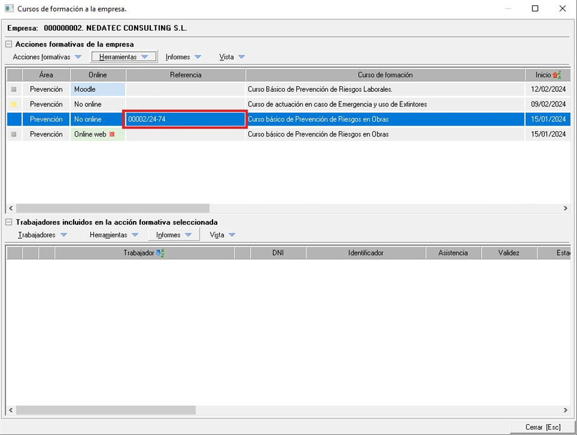The image size is (577, 435).
Task: Click the gray status square of the Online web row
Action: [x=14, y=134]
